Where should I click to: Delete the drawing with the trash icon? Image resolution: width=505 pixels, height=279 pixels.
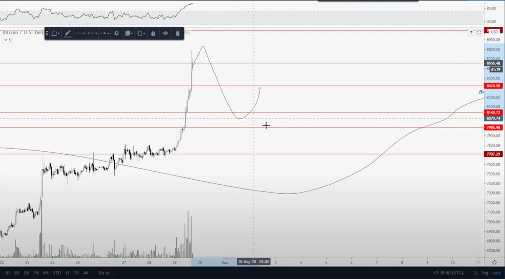(x=177, y=33)
